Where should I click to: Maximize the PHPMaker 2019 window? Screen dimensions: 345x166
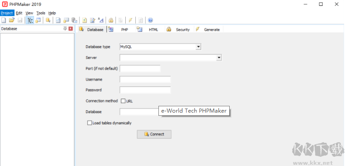click(x=321, y=4)
